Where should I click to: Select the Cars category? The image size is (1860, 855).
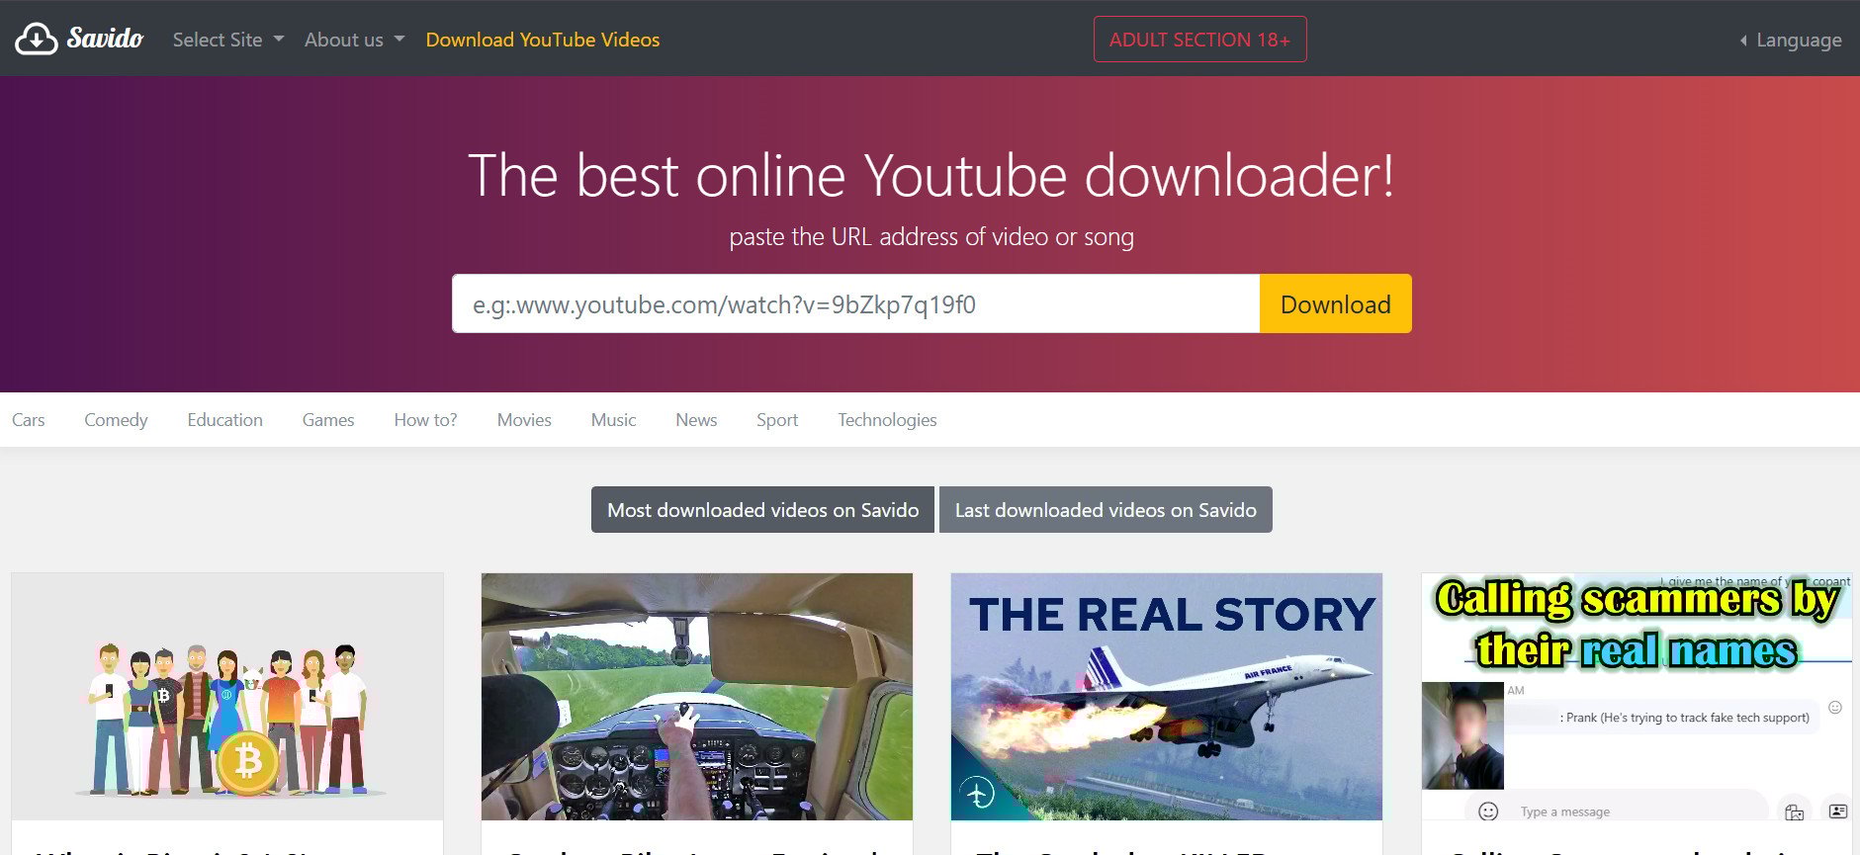click(29, 420)
